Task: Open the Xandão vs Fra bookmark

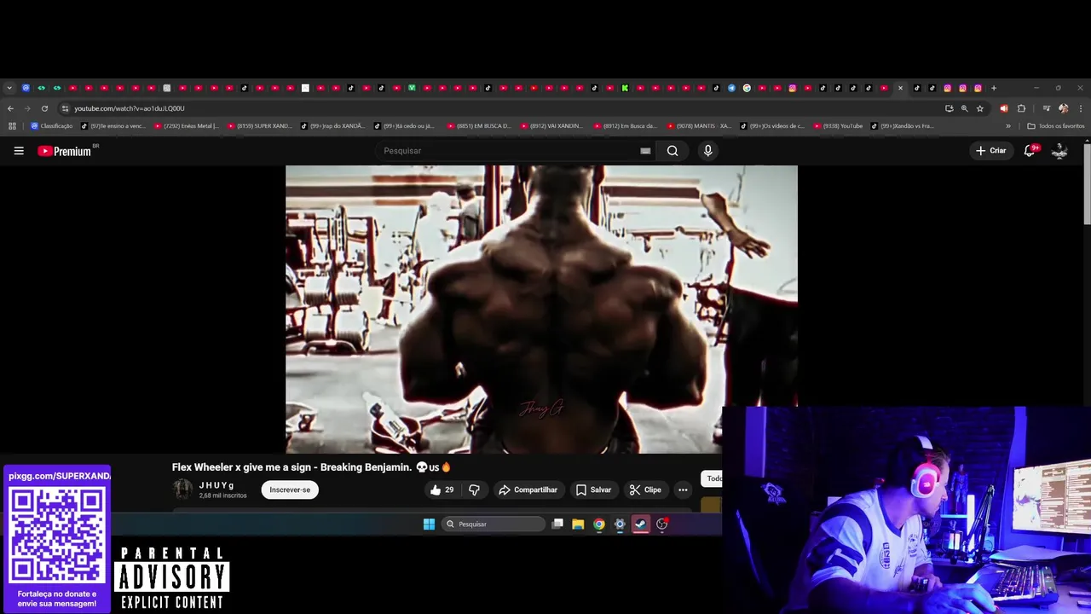Action: pos(903,126)
